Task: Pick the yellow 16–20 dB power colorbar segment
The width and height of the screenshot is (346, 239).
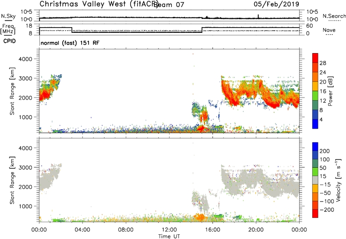Action: pyautogui.click(x=315, y=86)
